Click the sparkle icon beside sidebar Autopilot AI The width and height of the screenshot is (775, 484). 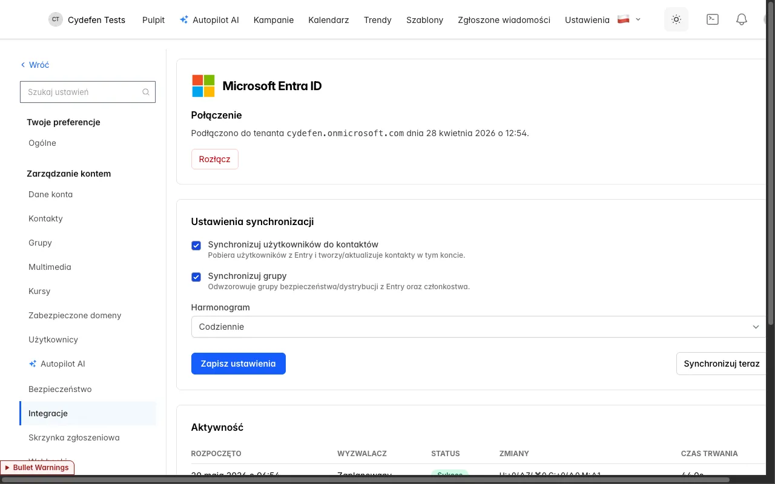(x=33, y=364)
